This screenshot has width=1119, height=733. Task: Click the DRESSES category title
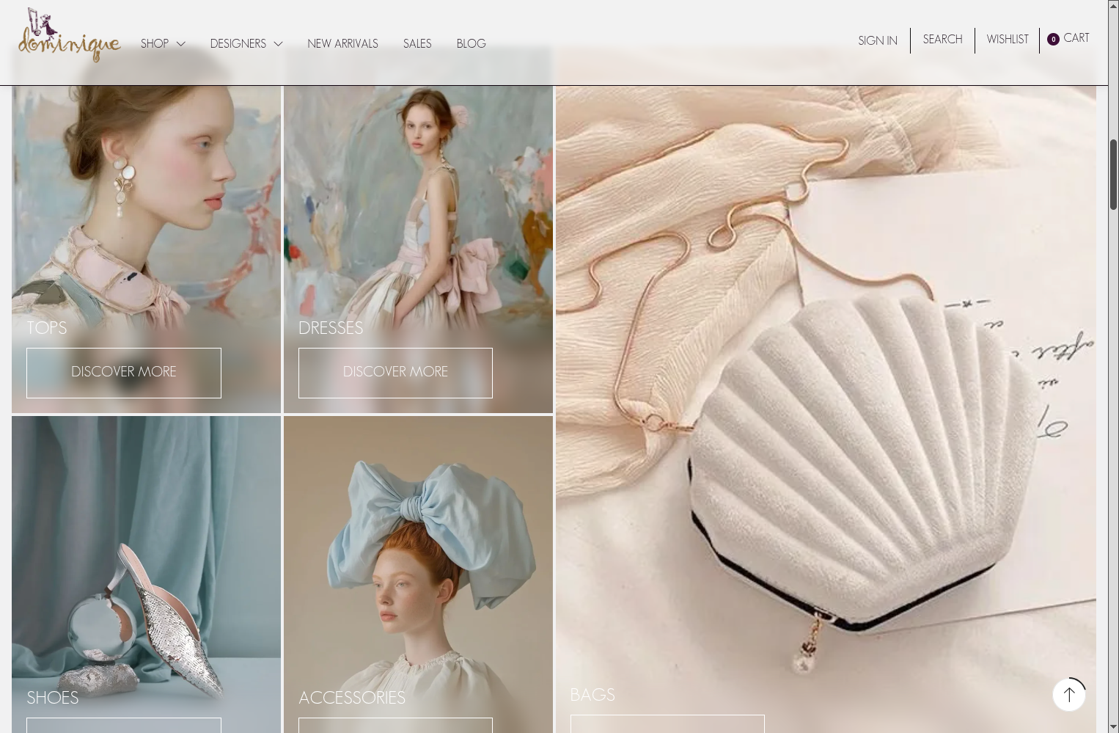[x=331, y=328]
